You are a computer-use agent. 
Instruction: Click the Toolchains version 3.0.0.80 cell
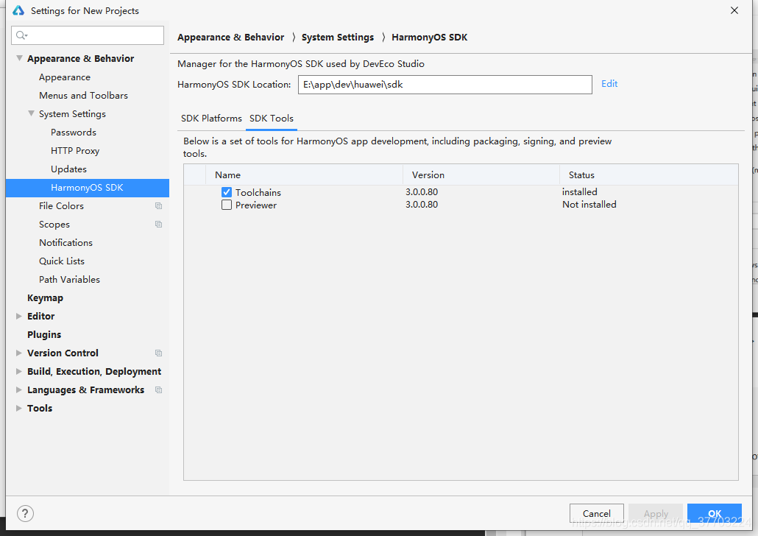(422, 192)
